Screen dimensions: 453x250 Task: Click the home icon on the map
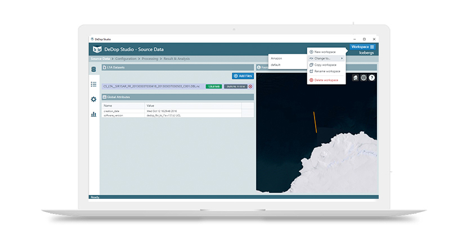point(355,78)
